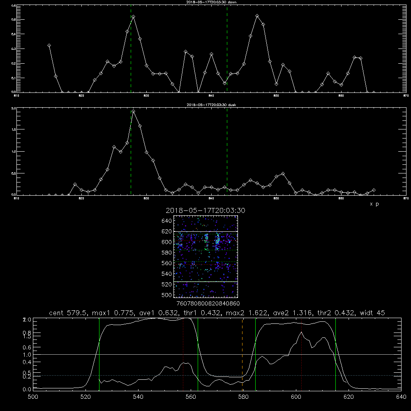Click the '580' x-axis label of the bottom plot
411x411 pixels.
click(243, 397)
